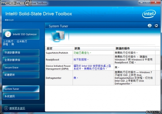
Task: Select the ReadyBoost setting cell
Action: 59,60
